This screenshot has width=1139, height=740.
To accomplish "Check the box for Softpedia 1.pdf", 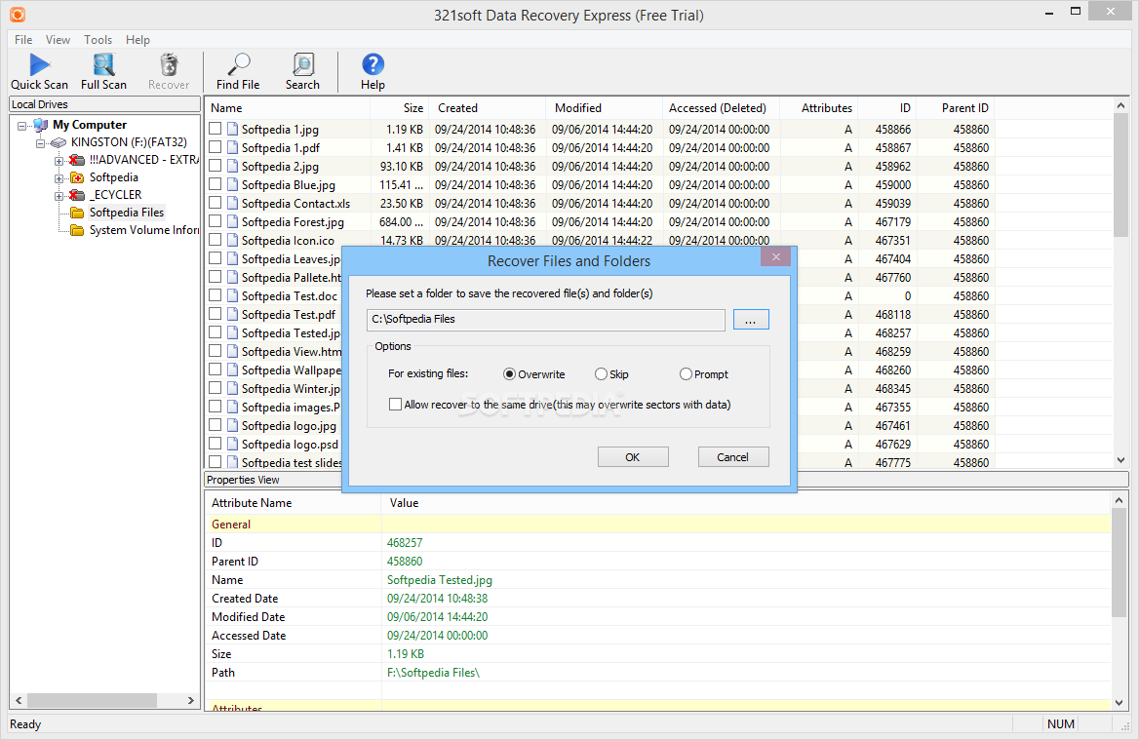I will pyautogui.click(x=215, y=147).
